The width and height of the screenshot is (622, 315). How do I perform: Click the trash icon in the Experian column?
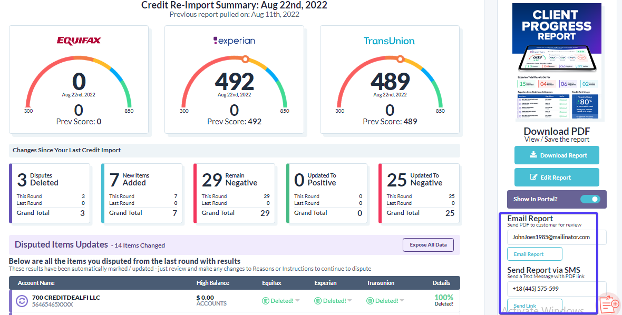(x=318, y=301)
